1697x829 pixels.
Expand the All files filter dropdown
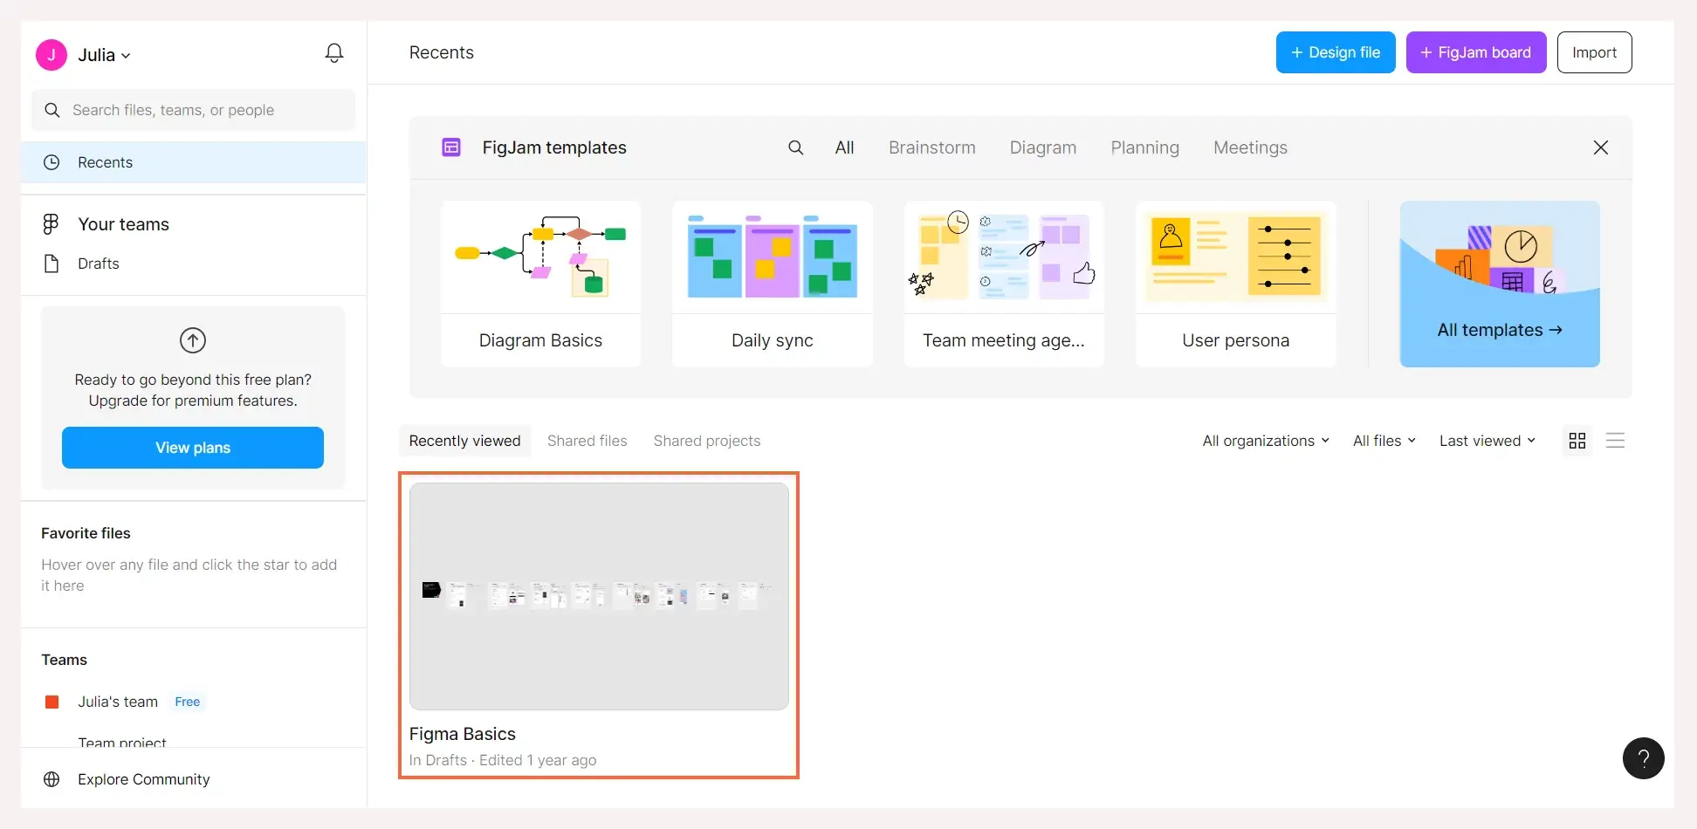[1384, 441]
